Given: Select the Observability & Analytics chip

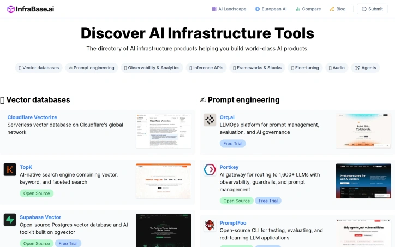Looking at the screenshot, I should (x=152, y=68).
